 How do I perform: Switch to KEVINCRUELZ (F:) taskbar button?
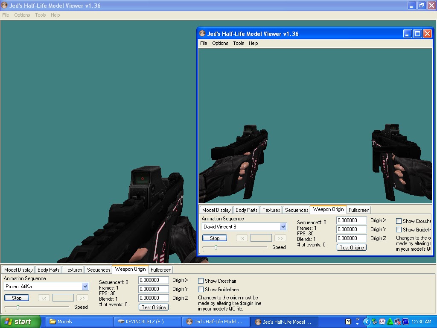[147, 322]
